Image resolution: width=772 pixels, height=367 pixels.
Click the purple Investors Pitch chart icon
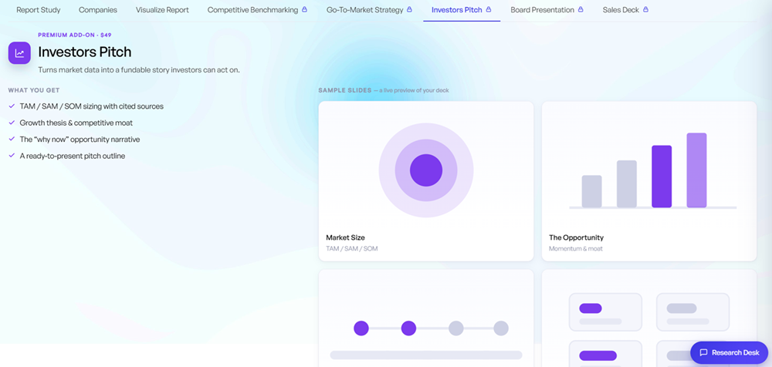pos(20,53)
